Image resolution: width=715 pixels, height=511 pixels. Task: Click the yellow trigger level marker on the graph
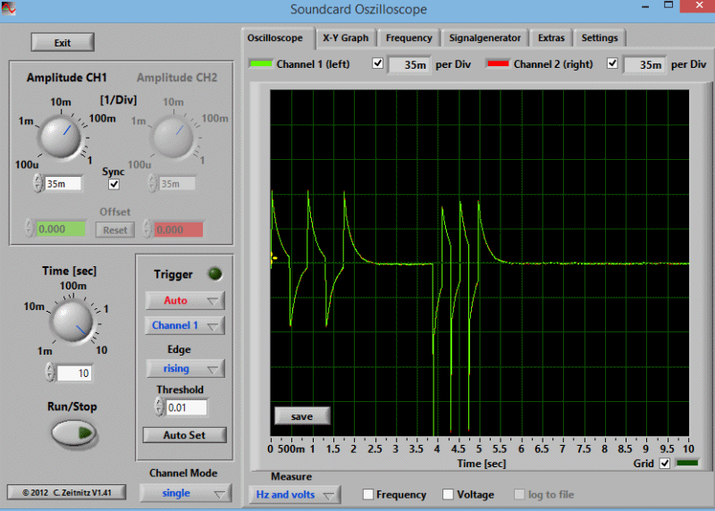[x=273, y=256]
